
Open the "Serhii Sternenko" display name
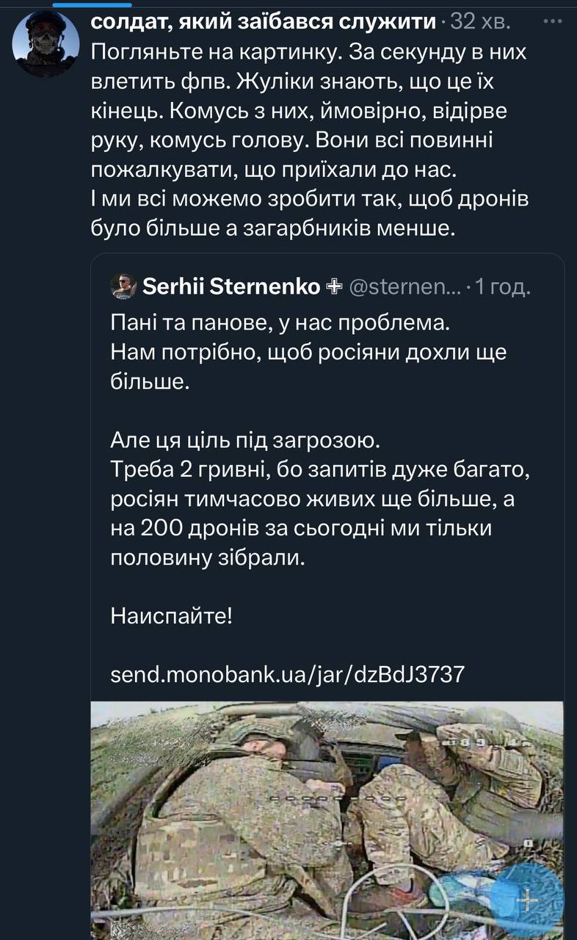point(231,287)
